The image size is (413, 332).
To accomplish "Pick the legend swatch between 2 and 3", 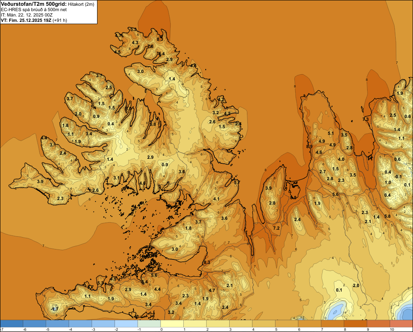I will pos(218,324).
